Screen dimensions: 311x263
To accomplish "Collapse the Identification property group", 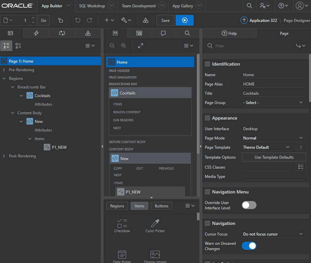I will point(207,64).
